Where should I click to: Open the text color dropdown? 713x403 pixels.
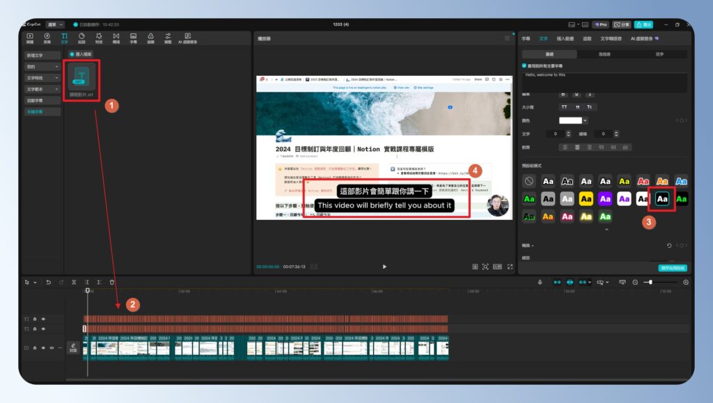click(x=586, y=121)
